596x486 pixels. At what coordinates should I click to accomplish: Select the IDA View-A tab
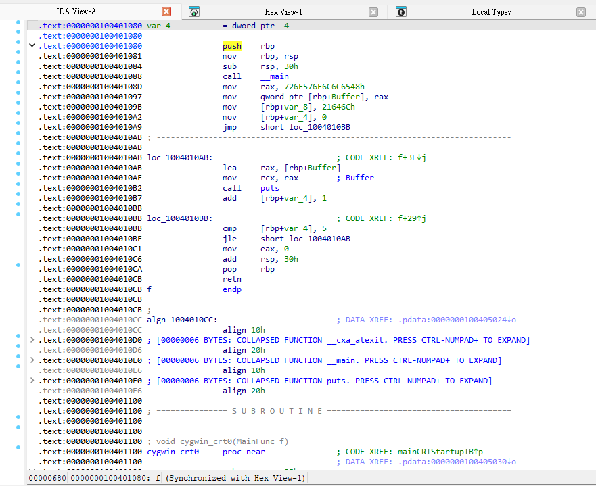[x=76, y=12]
